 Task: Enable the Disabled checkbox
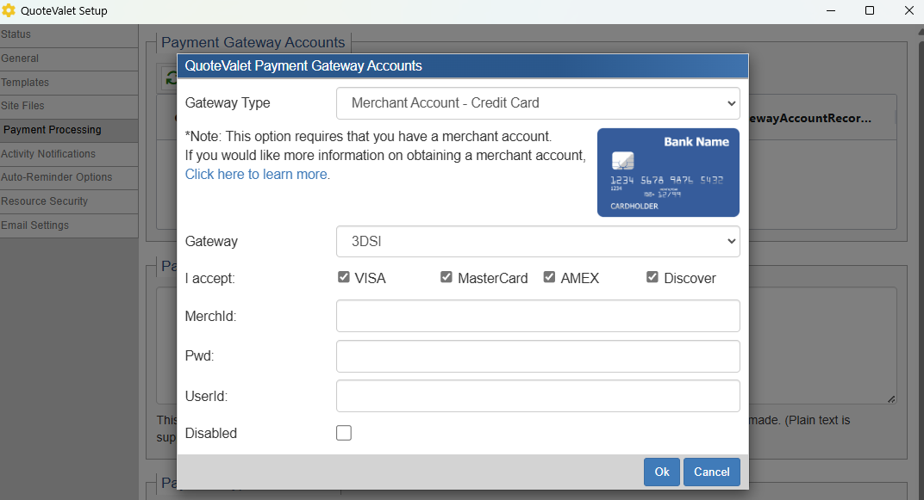click(x=344, y=433)
